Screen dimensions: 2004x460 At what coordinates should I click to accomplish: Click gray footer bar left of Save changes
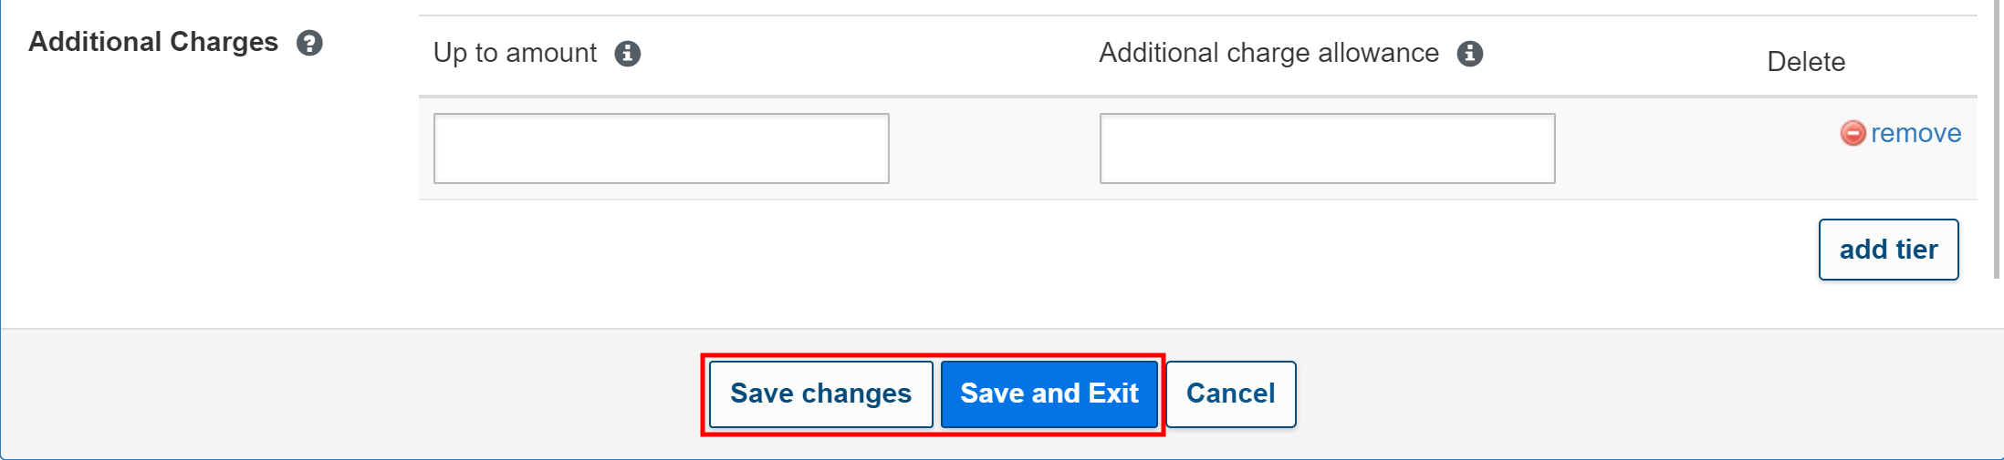(365, 394)
